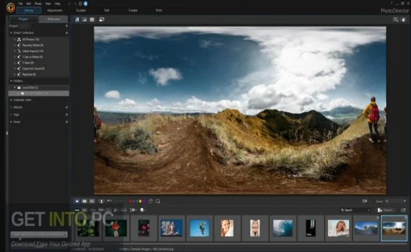Toggle single photo view mode
Viewport: 411px width, 252px height.
click(77, 201)
